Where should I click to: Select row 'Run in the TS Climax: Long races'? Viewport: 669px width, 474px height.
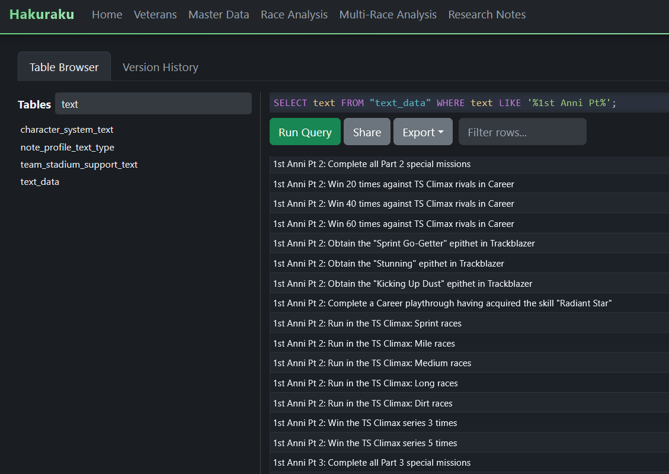pyautogui.click(x=469, y=383)
